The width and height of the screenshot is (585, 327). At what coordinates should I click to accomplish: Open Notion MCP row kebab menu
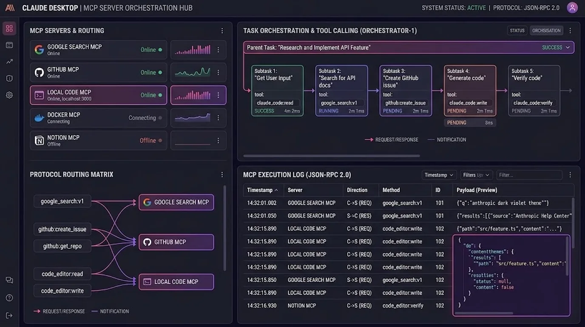point(218,141)
